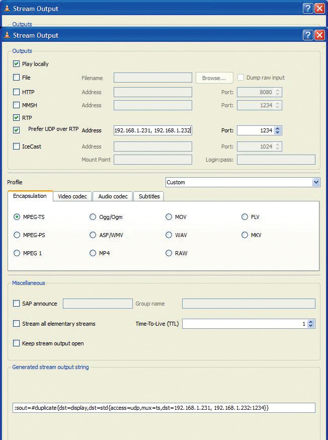The height and width of the screenshot is (440, 328).
Task: Toggle the Prefer UDP over RTP checkbox
Action: [16, 130]
